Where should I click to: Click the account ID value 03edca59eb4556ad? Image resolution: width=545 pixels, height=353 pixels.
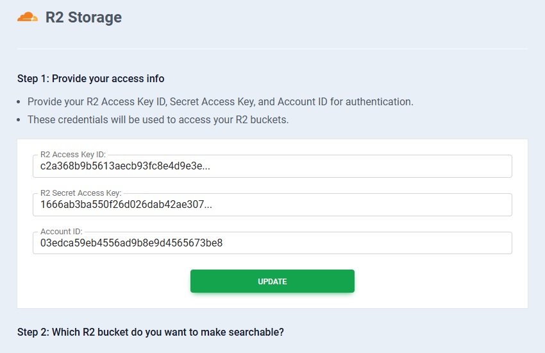click(x=131, y=243)
